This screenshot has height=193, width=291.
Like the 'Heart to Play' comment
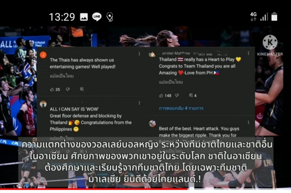coord(161,96)
